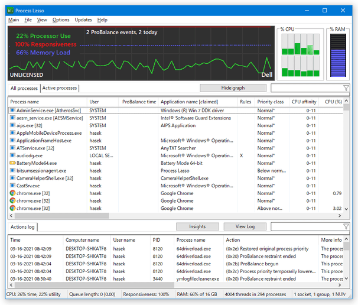
Task: Sort by Application name [claimed] header
Action: point(197,102)
